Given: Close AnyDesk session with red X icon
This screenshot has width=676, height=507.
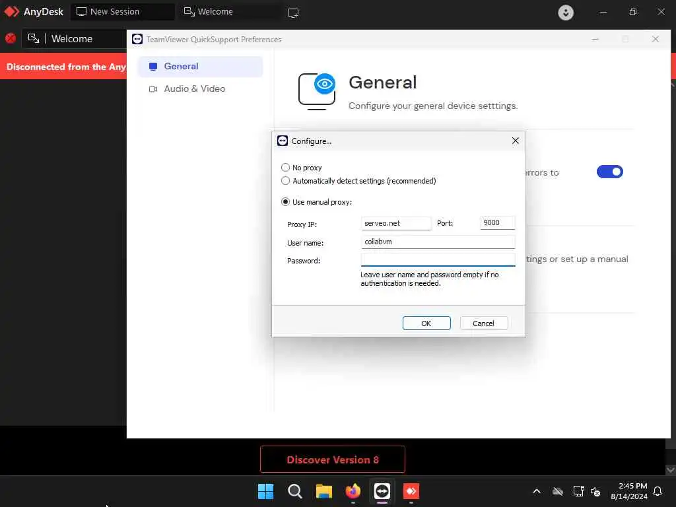Looking at the screenshot, I should pyautogui.click(x=11, y=39).
